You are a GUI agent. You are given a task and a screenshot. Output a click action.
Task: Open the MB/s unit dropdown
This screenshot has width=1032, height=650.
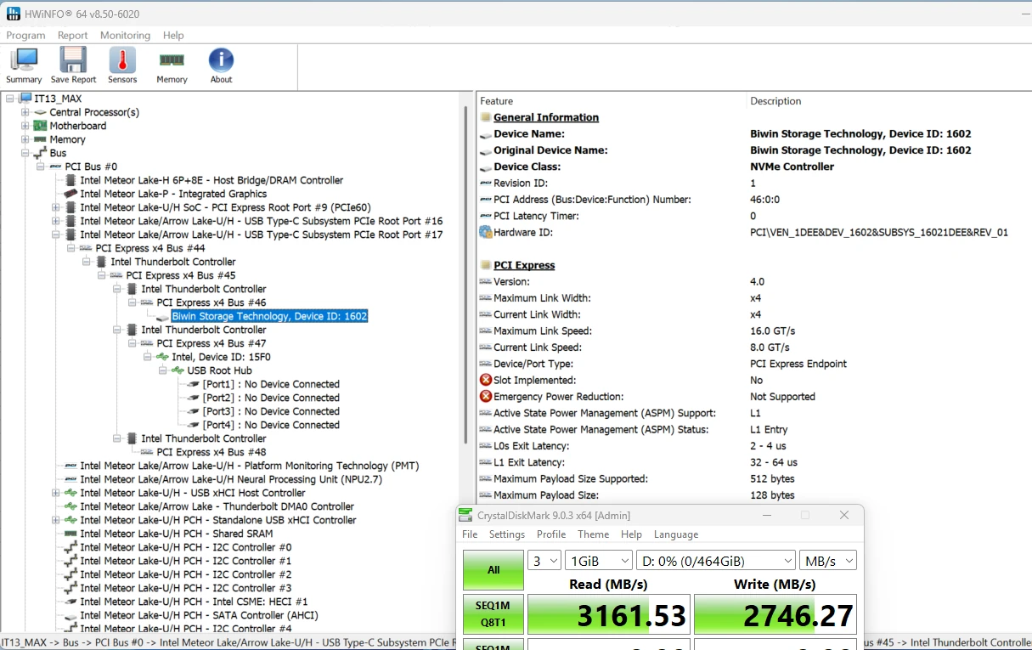827,561
